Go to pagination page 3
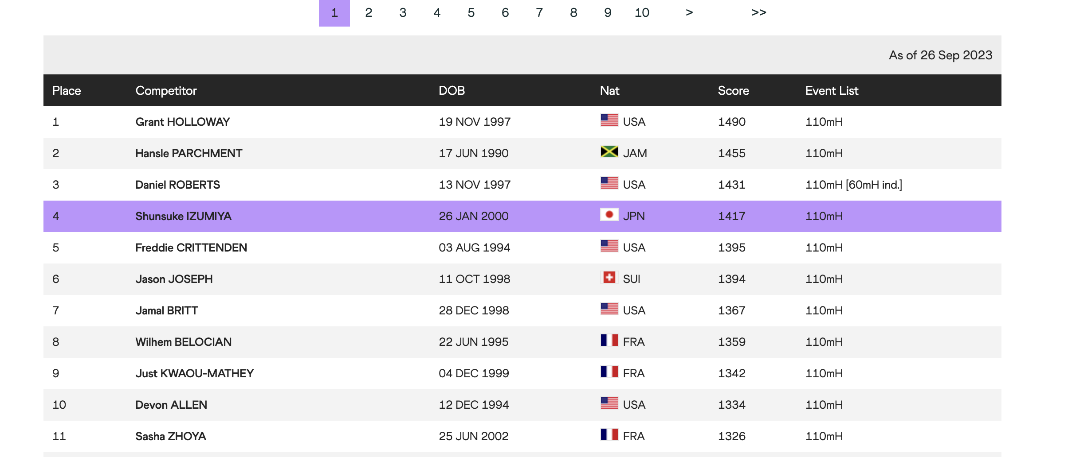Viewport: 1068px width, 457px height. coord(403,13)
